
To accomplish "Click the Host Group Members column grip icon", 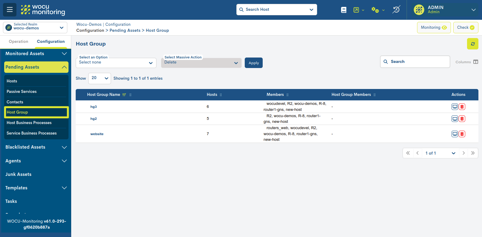I will click(x=375, y=95).
